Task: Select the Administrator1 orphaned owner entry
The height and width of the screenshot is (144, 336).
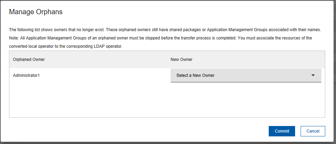Action: click(x=26, y=75)
